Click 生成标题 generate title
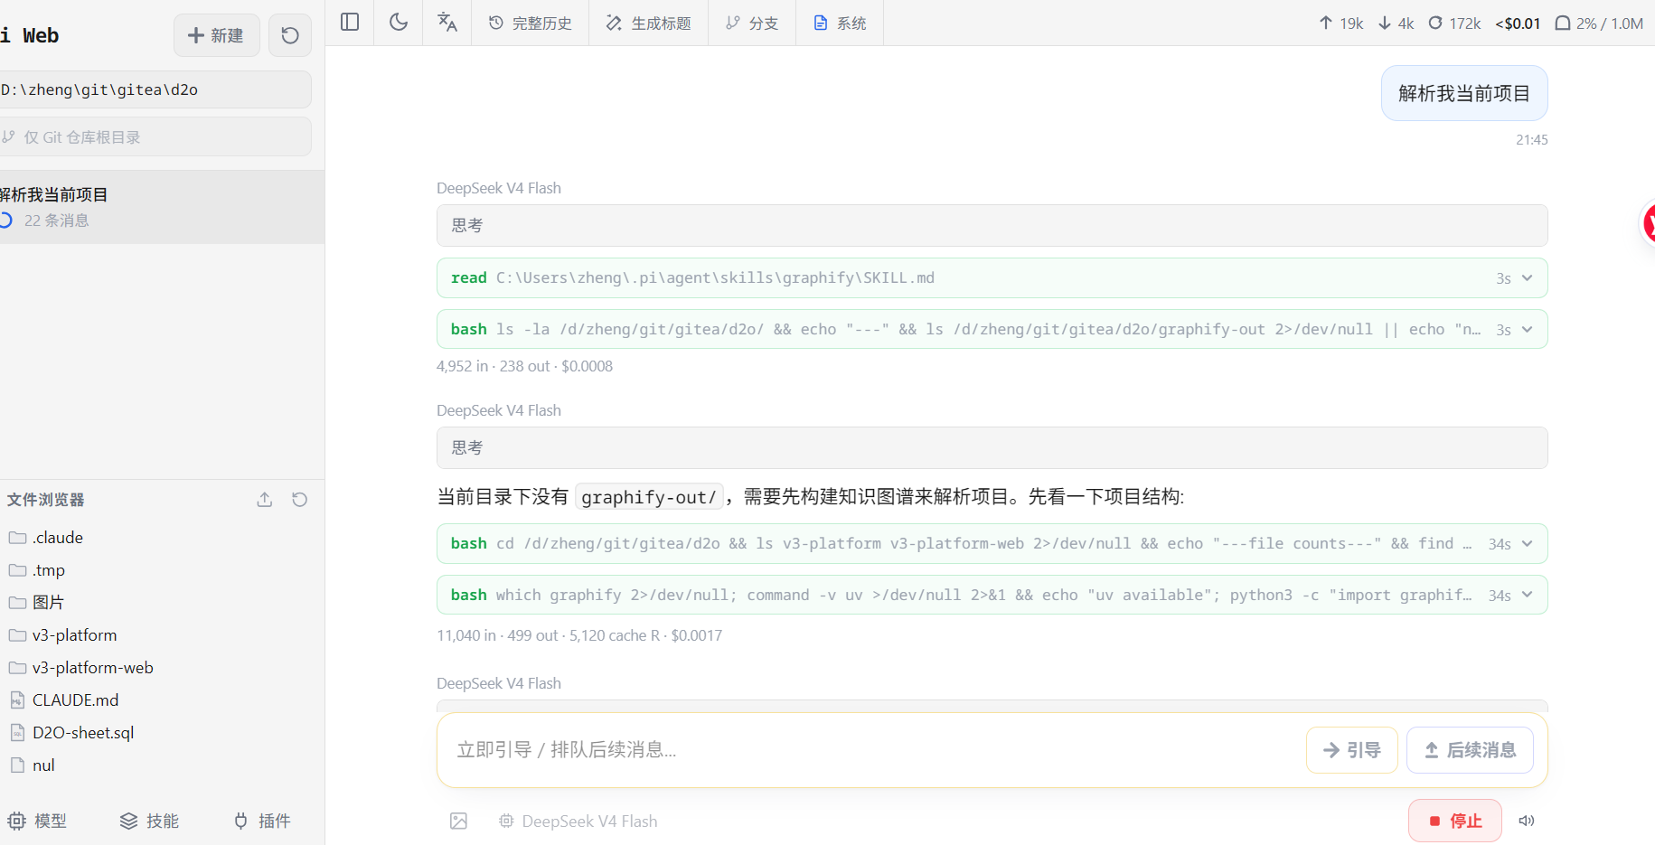The image size is (1655, 845). coord(649,23)
